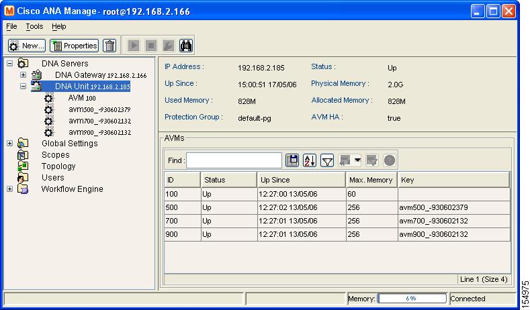Select AVM 100 in the tree
530x310 pixels.
point(82,98)
